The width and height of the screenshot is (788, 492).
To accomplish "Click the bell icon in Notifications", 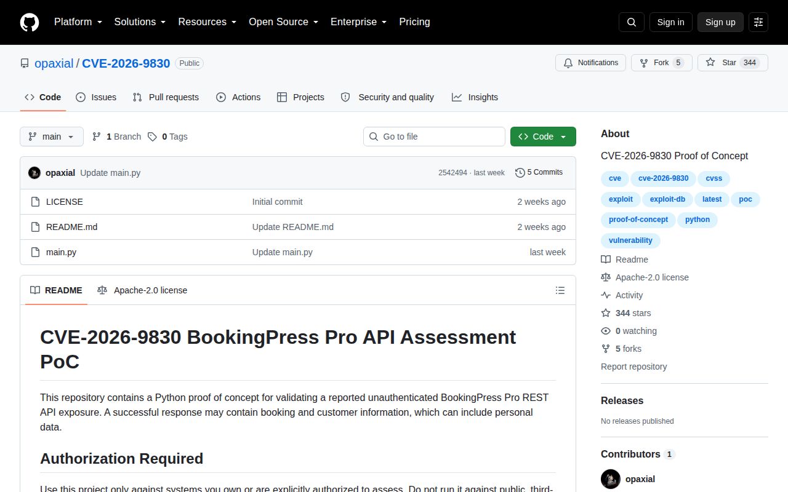I will click(x=568, y=63).
